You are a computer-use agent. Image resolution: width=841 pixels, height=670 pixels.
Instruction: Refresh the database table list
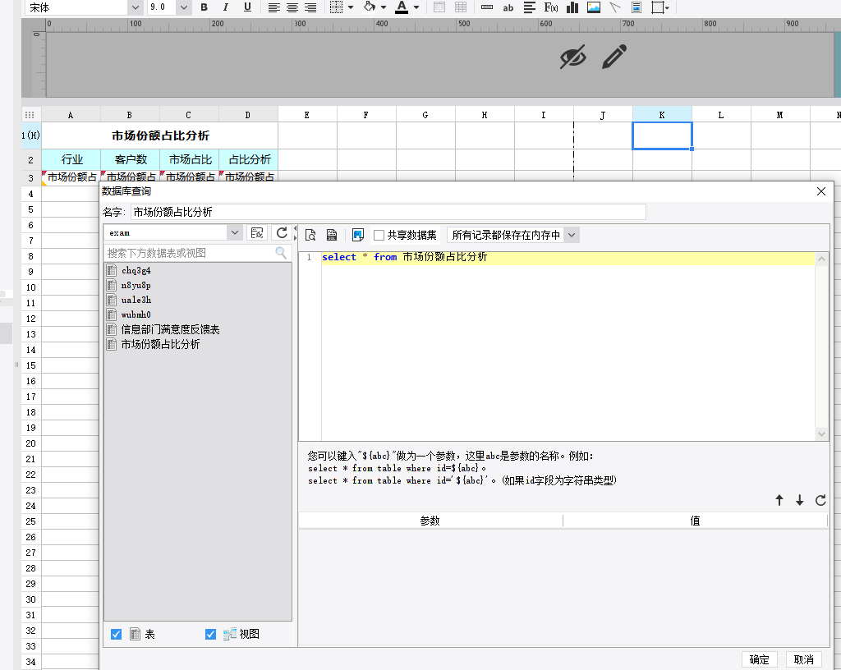click(282, 233)
